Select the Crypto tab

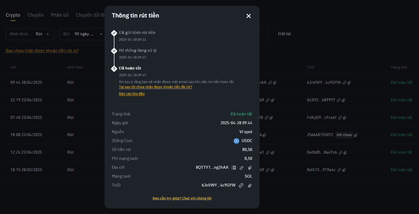(13, 15)
